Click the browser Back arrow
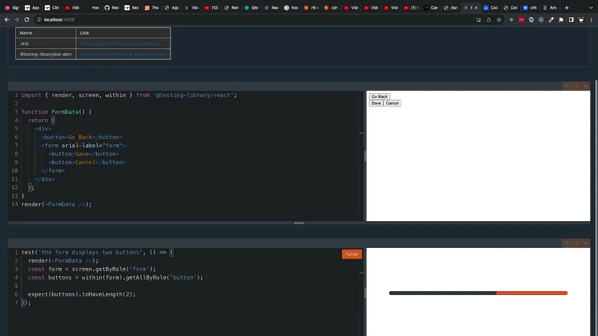Screen dimensions: 598x336 click(x=7, y=20)
